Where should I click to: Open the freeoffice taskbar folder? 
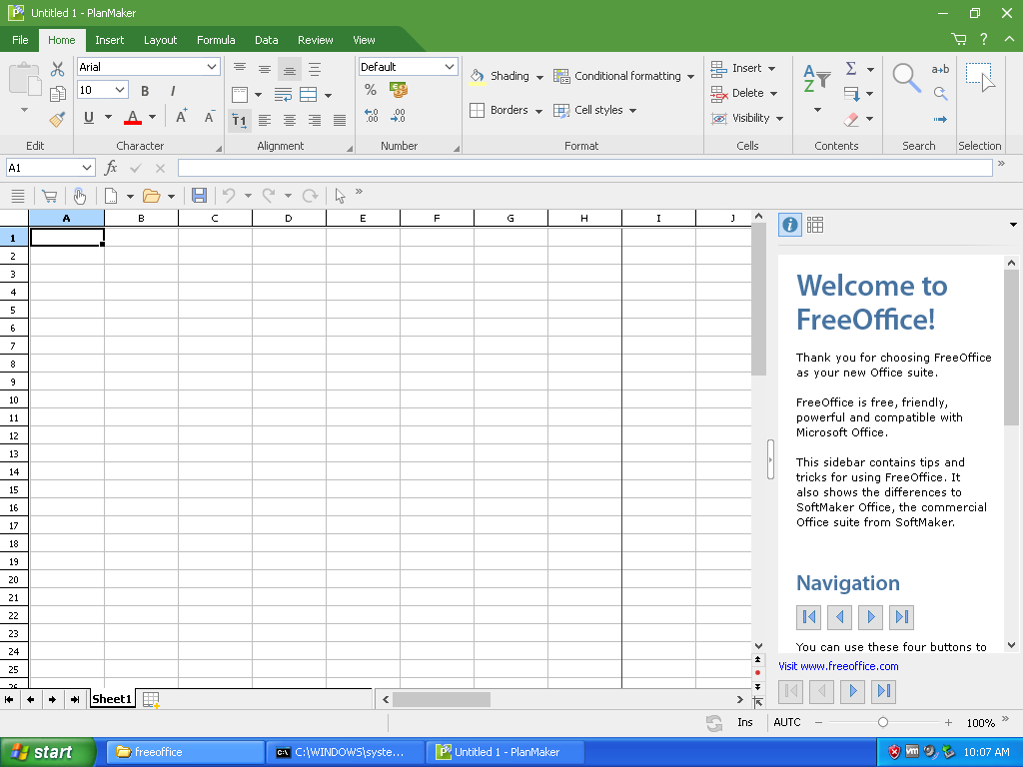186,752
